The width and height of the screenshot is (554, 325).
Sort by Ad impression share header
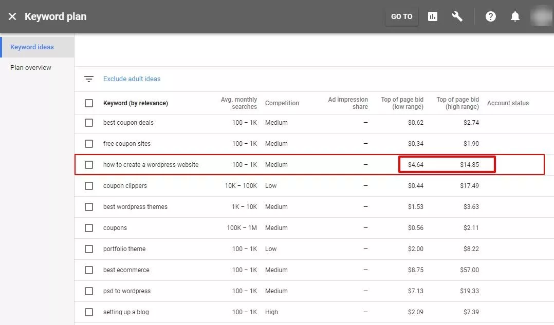(x=348, y=103)
